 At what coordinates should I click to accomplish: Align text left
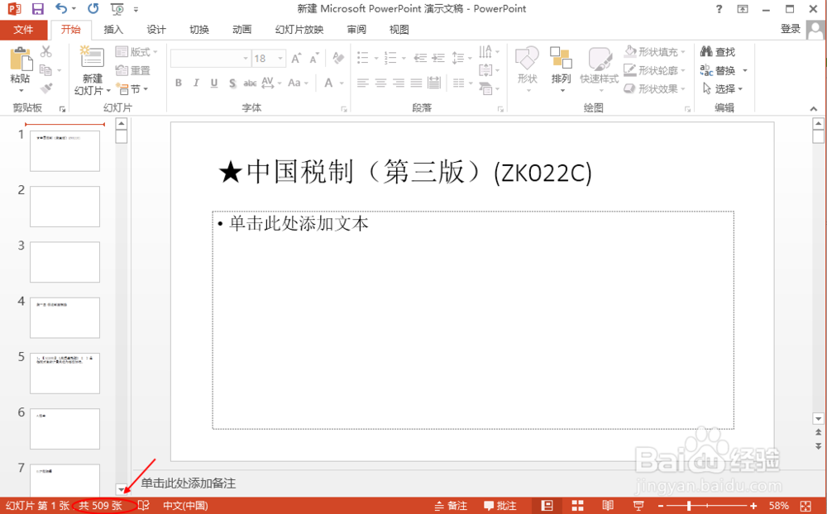pyautogui.click(x=362, y=83)
